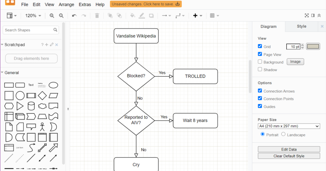Click the Zoom In magnifier icon
Image resolution: width=326 pixels, height=171 pixels.
click(52, 16)
